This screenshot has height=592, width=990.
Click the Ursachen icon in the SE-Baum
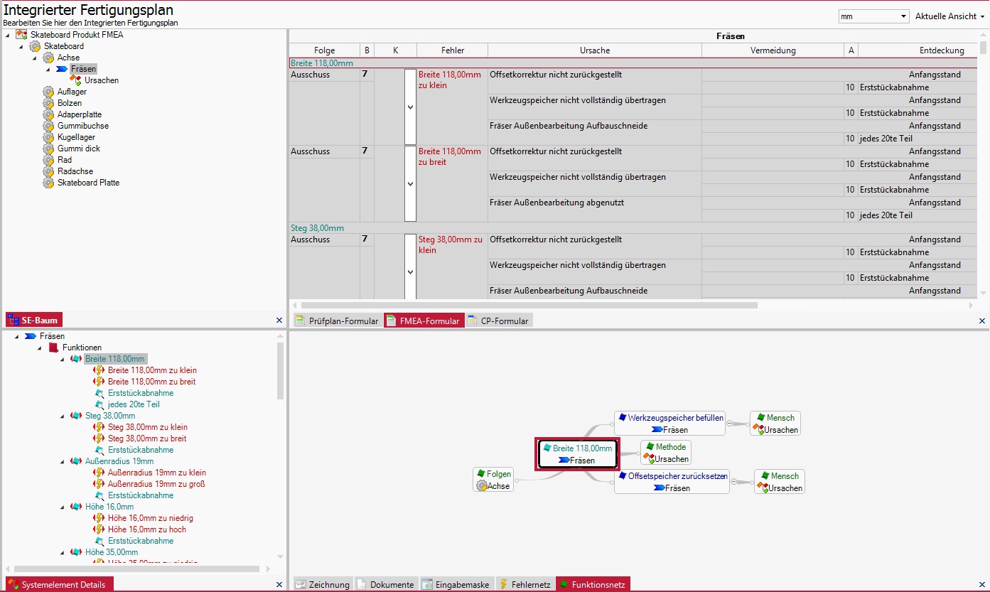[x=75, y=80]
